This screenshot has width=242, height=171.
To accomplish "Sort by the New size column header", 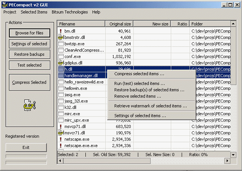I will click(x=152, y=24).
